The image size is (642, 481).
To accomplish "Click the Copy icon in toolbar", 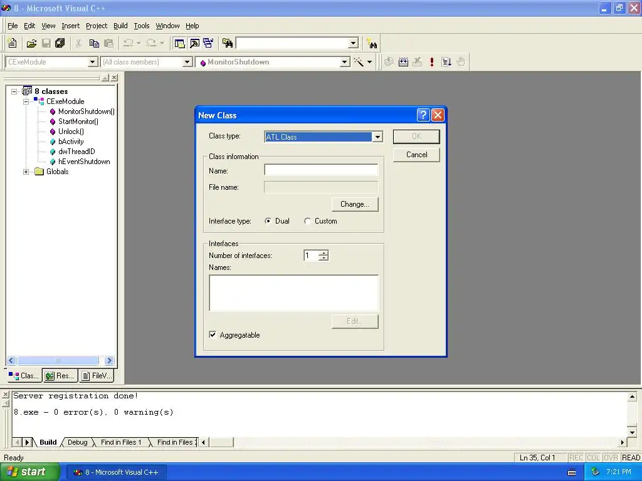I will coord(94,43).
